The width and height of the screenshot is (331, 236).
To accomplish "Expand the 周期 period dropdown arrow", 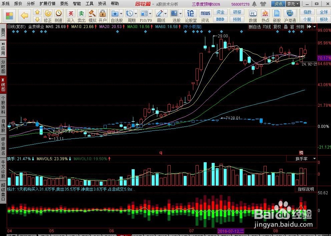I will (x=136, y=14).
